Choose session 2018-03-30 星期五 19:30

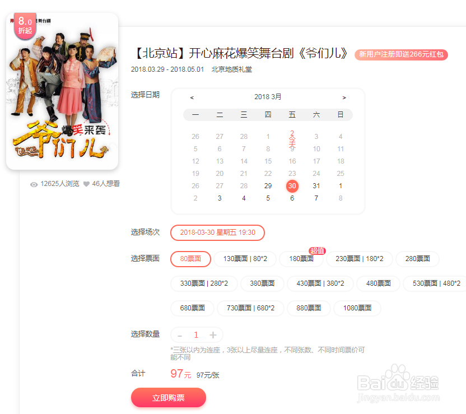coord(217,232)
